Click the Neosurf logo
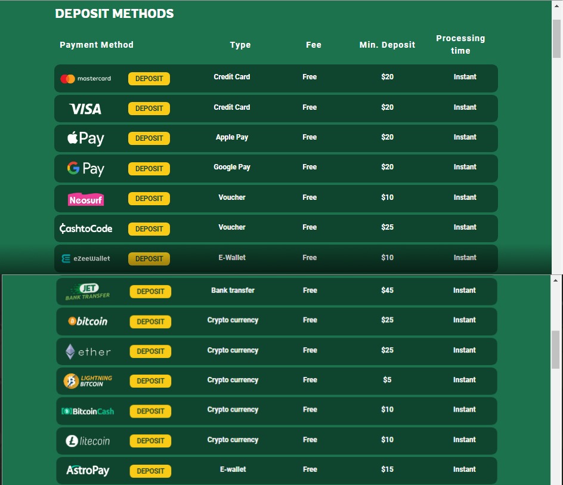Image resolution: width=563 pixels, height=485 pixels. pos(86,199)
